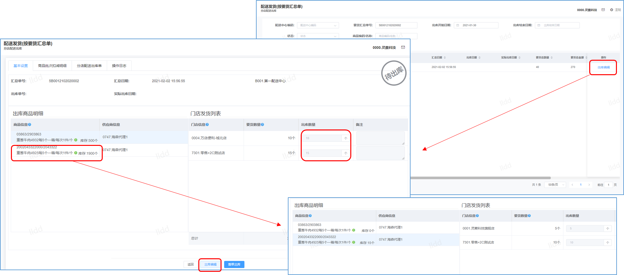Focus the 出库开始日期 date field
This screenshot has width=624, height=275.
click(476, 25)
